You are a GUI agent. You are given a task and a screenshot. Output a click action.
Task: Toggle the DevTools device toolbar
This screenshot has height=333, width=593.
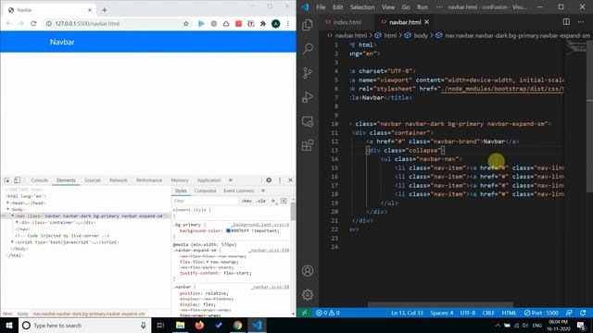coord(17,180)
